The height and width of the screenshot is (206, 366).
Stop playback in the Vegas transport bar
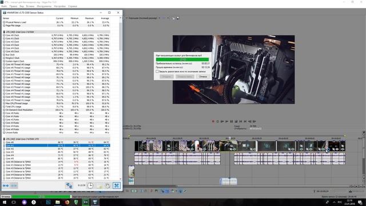click(236, 121)
